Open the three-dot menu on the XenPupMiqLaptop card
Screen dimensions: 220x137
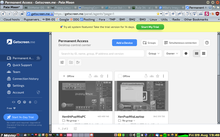pyautogui.click(x=163, y=76)
